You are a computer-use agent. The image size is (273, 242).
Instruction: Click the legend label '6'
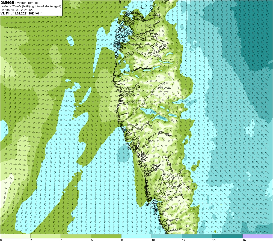[x=92, y=240]
